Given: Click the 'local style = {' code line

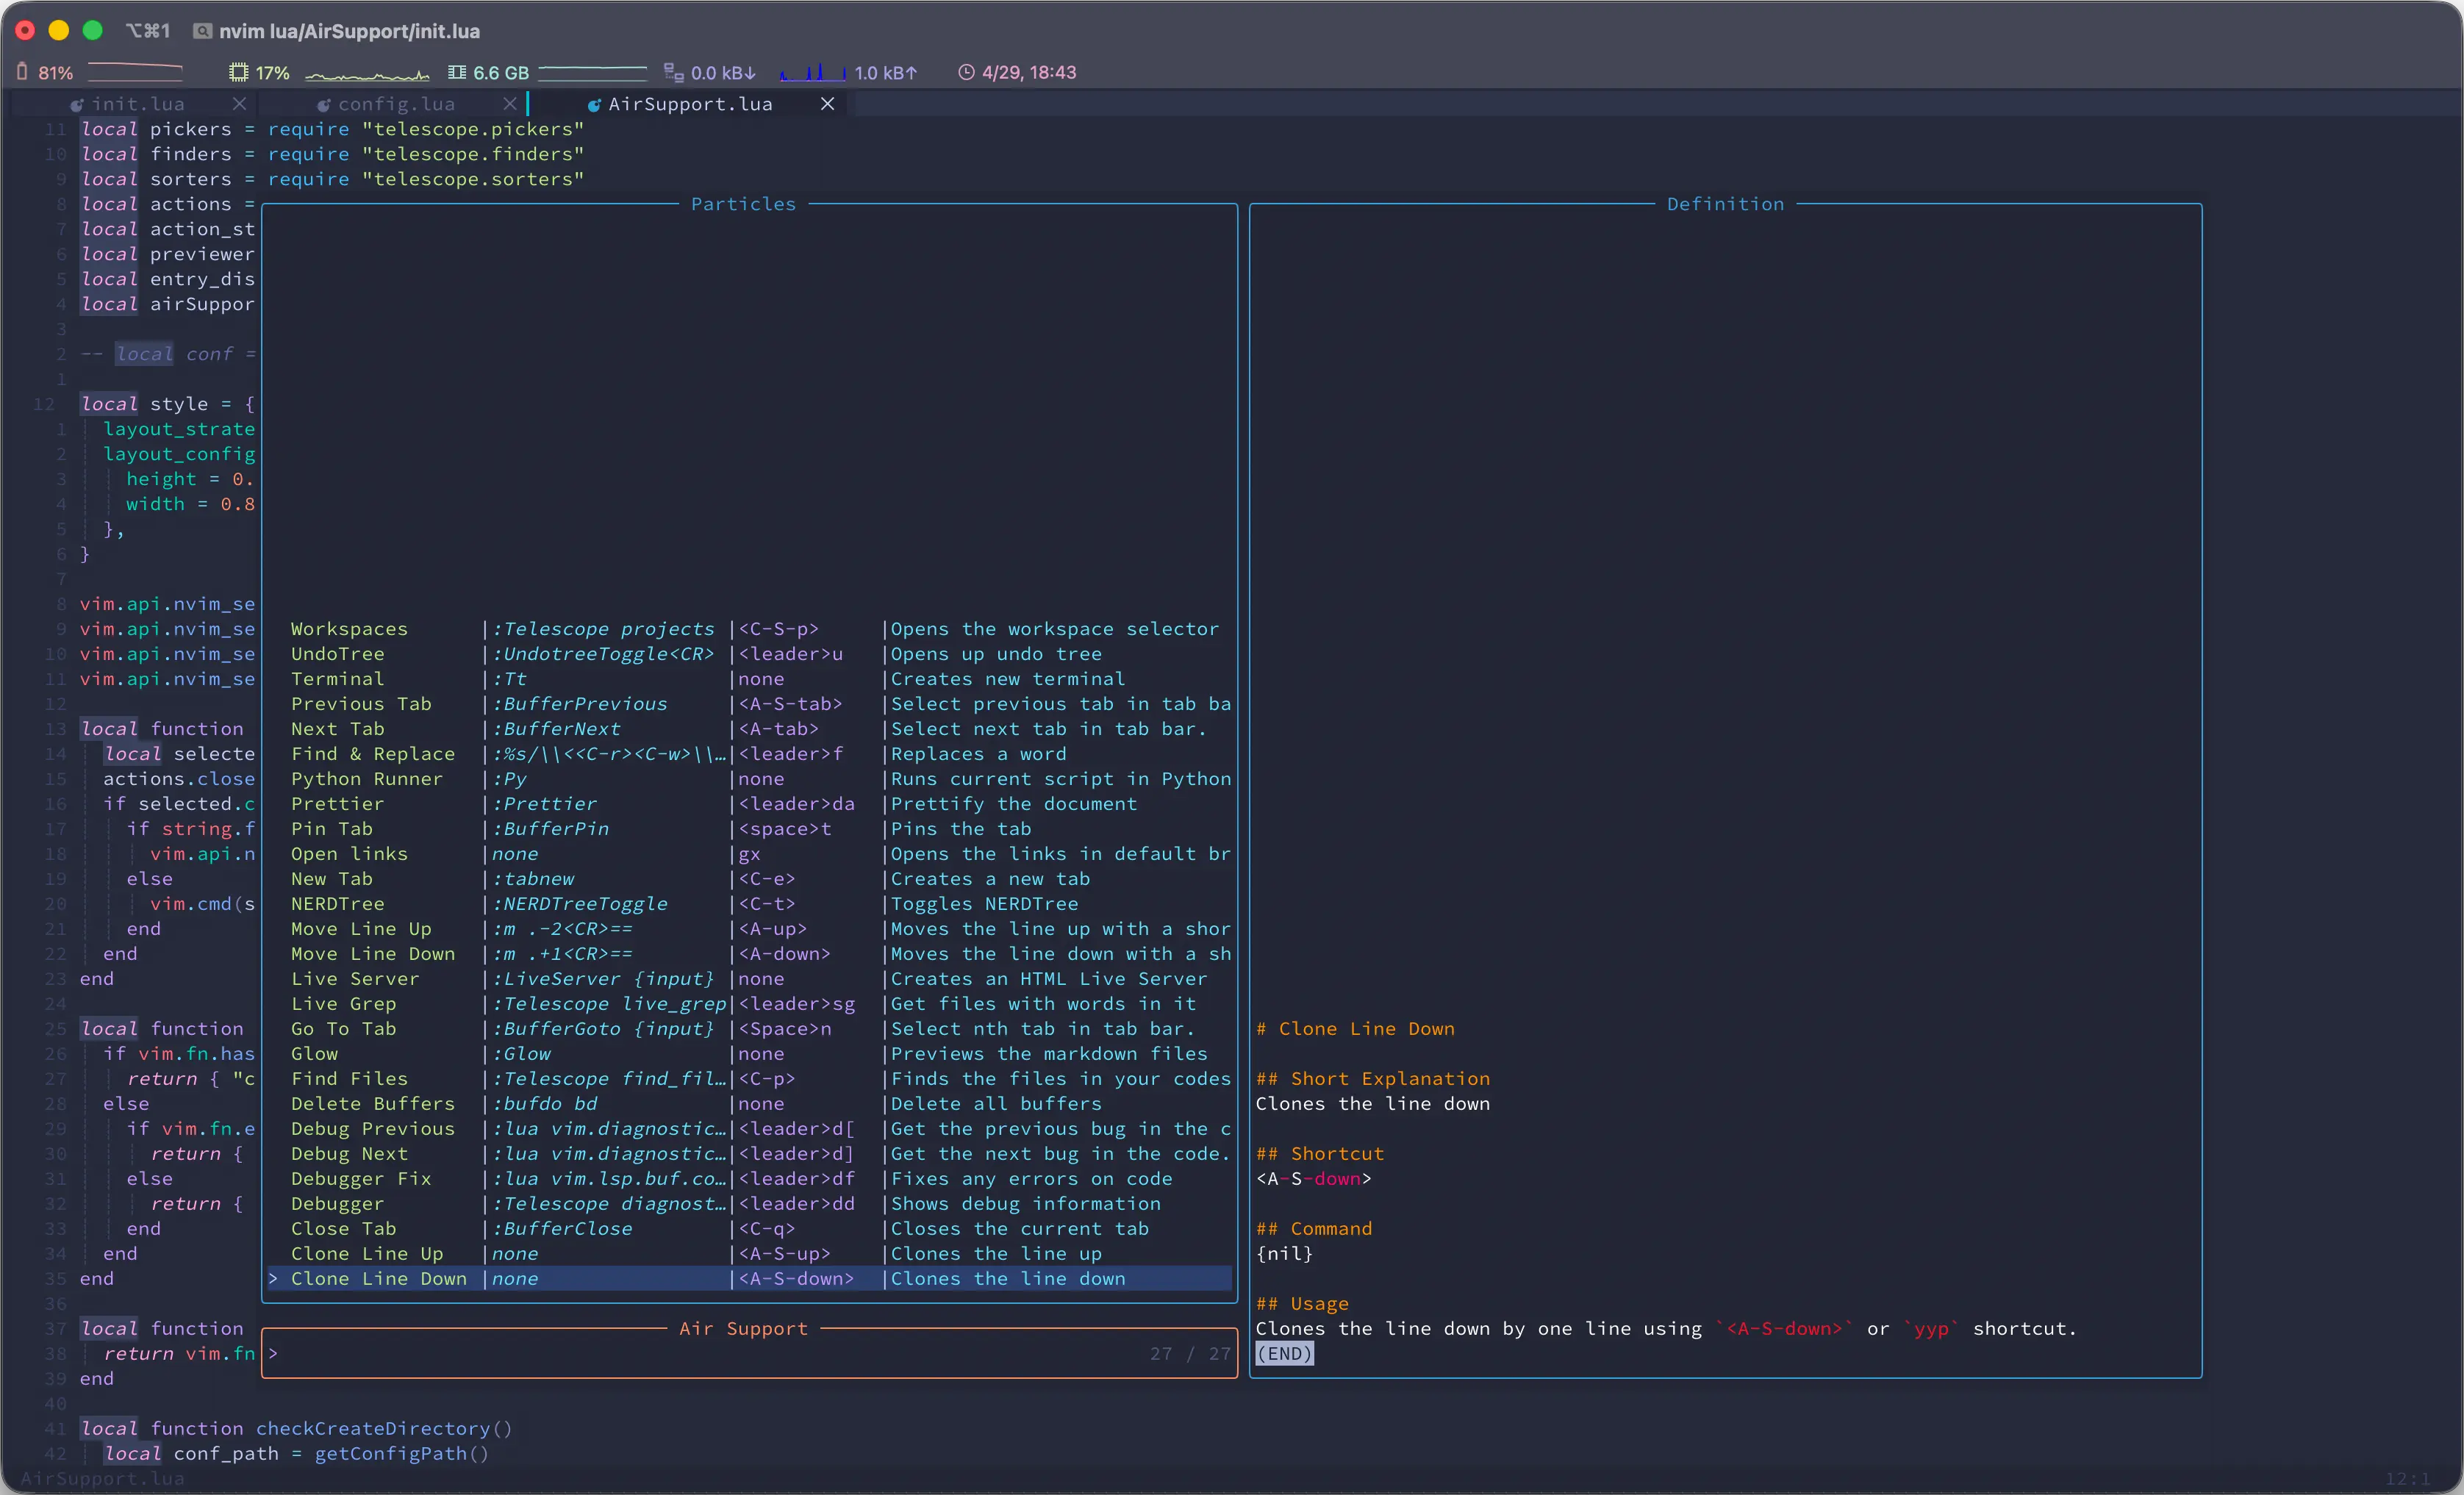Looking at the screenshot, I should pos(167,404).
